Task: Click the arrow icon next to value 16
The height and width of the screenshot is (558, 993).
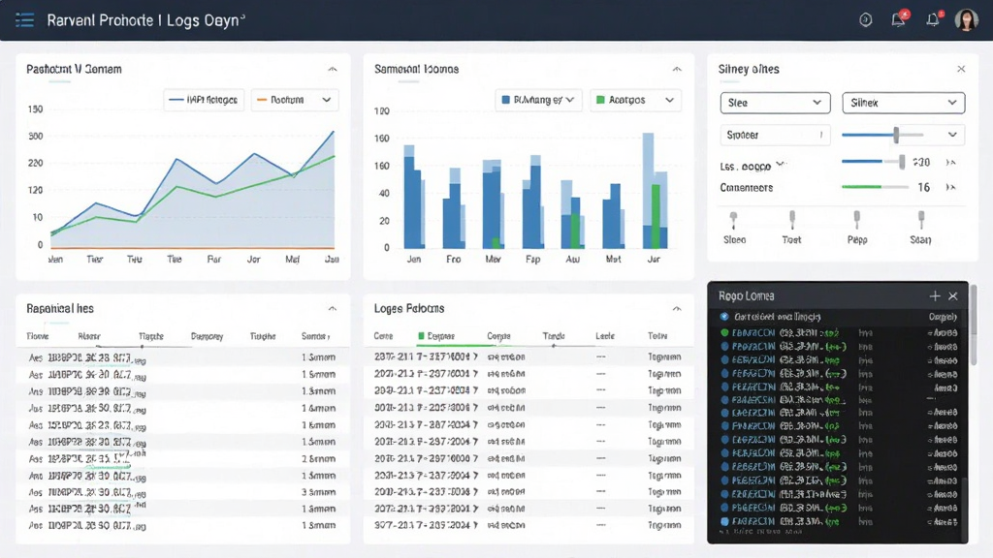Action: tap(950, 187)
